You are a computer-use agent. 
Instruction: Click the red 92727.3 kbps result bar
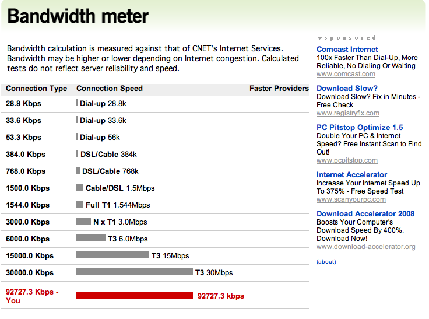click(x=134, y=295)
